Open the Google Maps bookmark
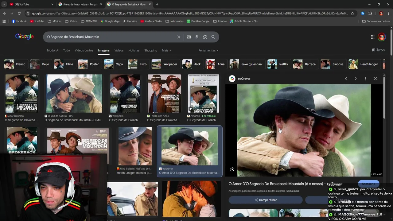The height and width of the screenshot is (221, 393). click(110, 21)
